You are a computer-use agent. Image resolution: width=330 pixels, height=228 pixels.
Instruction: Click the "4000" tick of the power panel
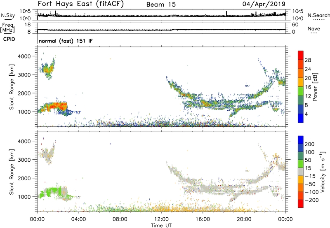(x=24, y=56)
